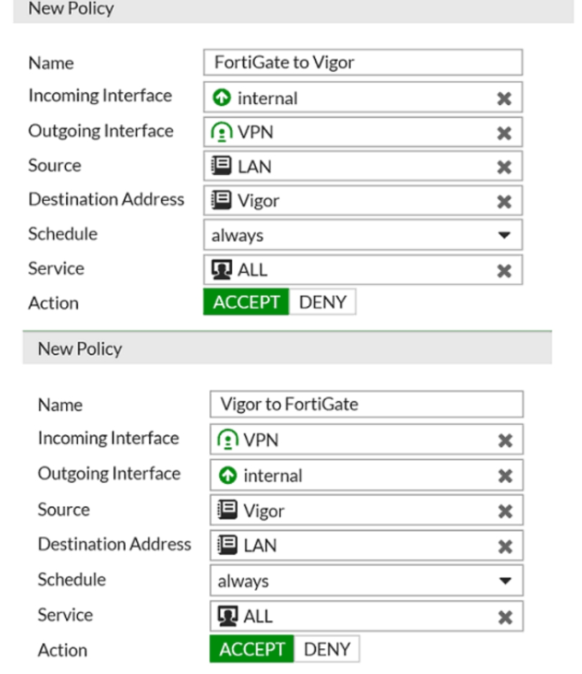Remove LAN from first policy Source
Viewport: 582px width, 674px height.
tap(504, 167)
